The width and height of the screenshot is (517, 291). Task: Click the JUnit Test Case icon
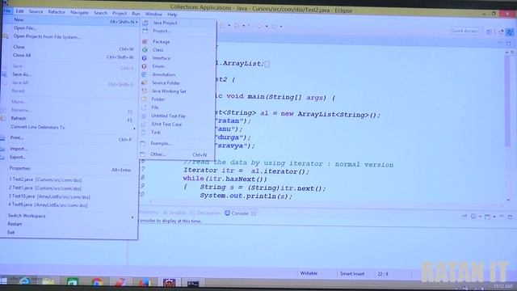(x=144, y=124)
